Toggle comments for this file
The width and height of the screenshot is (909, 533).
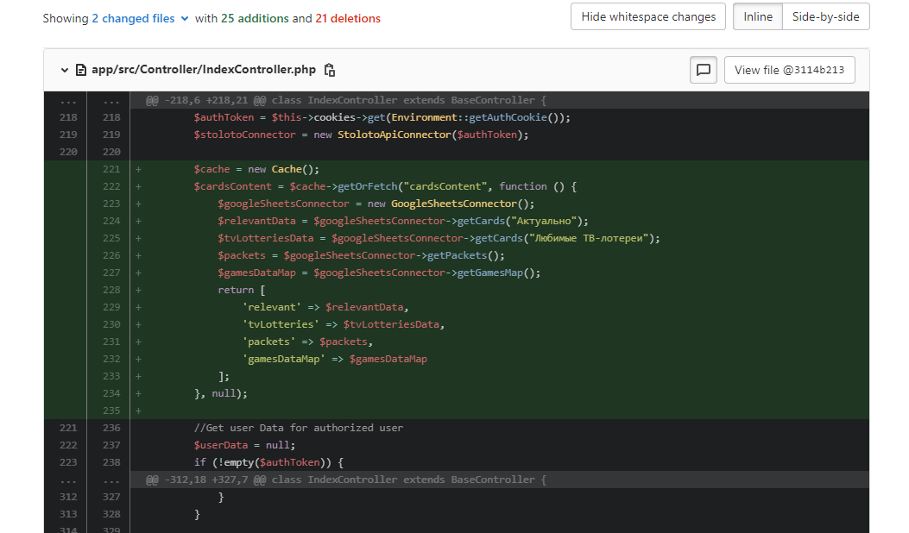704,70
